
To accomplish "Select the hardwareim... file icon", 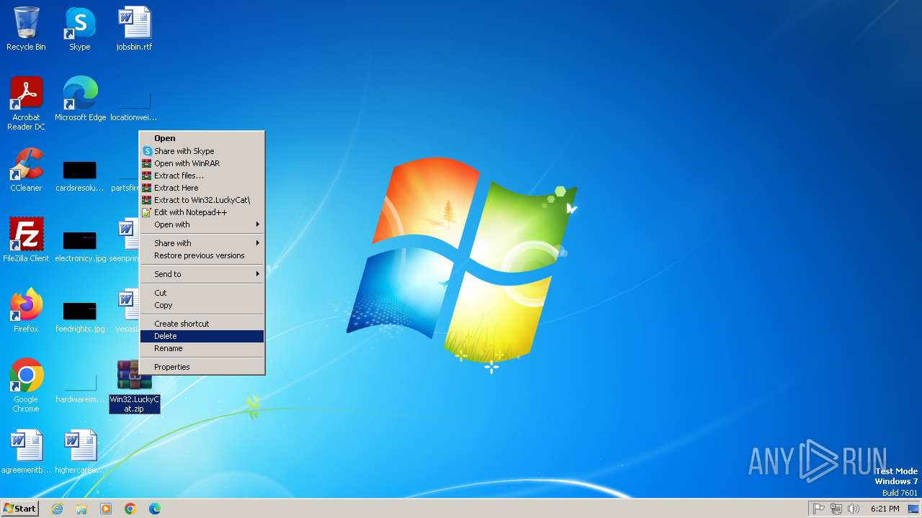I will click(x=80, y=386).
